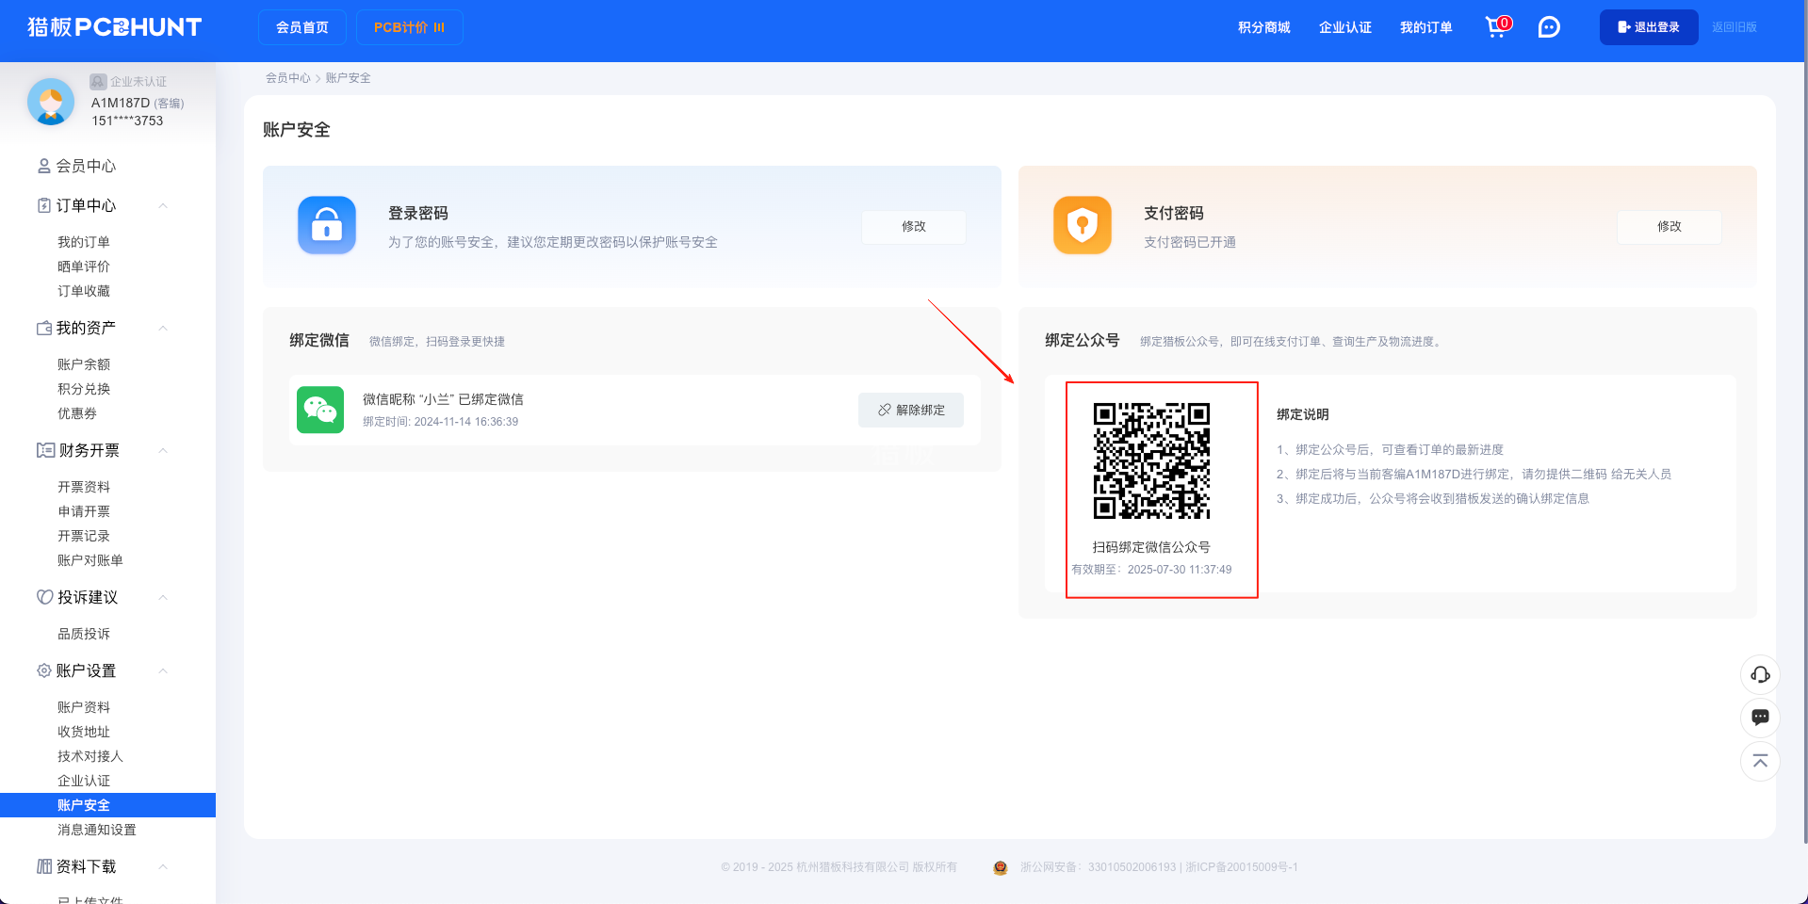Click the orange payment password shield icon
Viewport: 1808px width, 904px height.
click(1082, 225)
